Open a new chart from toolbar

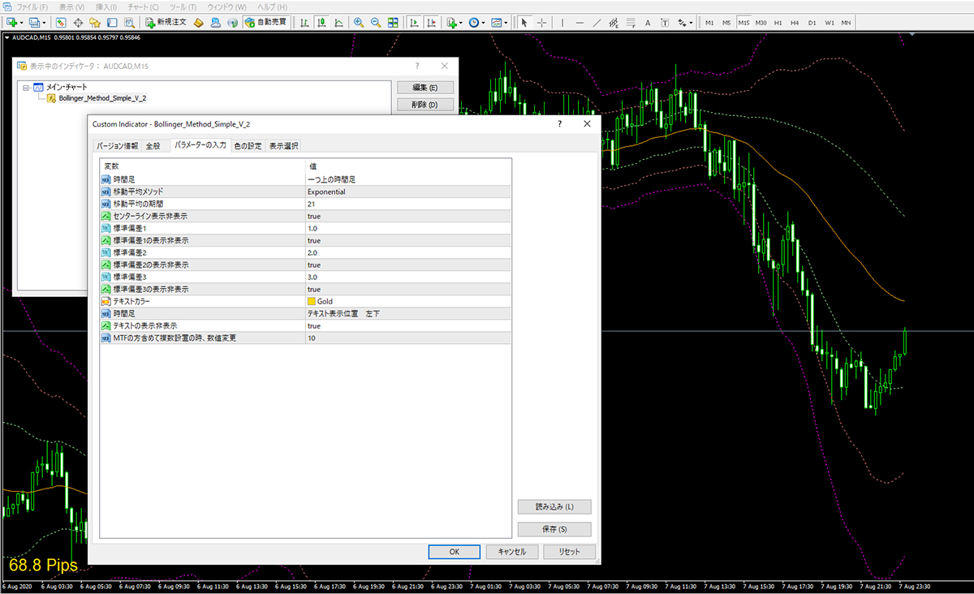tap(11, 22)
